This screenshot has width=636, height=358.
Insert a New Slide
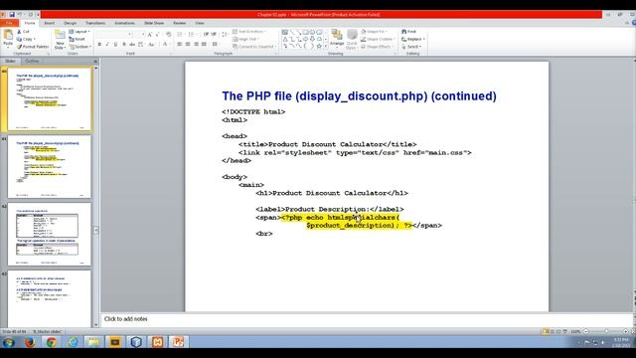click(60, 40)
